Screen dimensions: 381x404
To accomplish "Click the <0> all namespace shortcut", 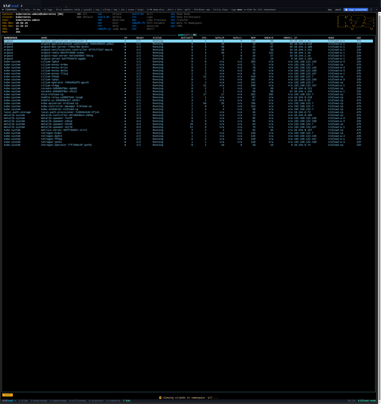I will [x=82, y=14].
